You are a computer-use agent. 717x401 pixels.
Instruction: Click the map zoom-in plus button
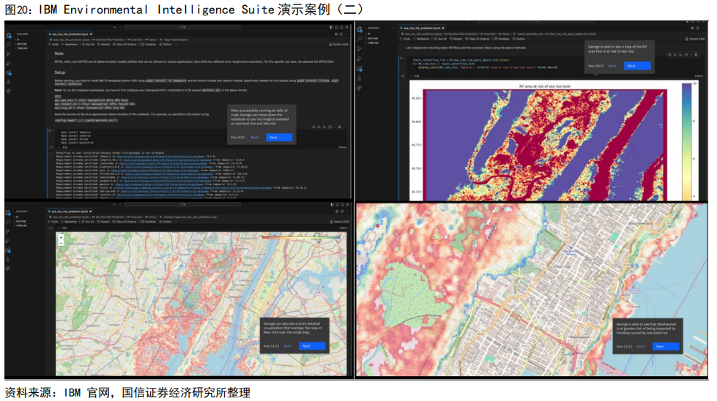(x=61, y=238)
